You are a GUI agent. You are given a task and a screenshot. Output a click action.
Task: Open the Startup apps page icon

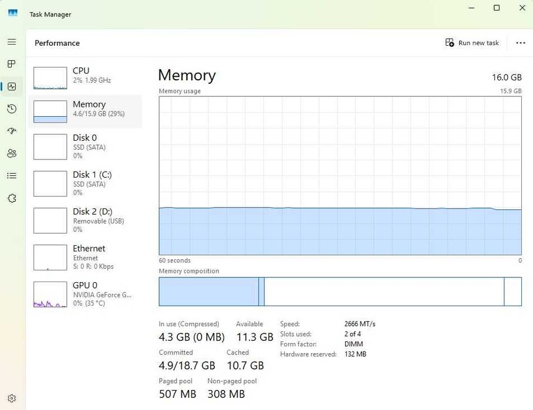pos(12,131)
